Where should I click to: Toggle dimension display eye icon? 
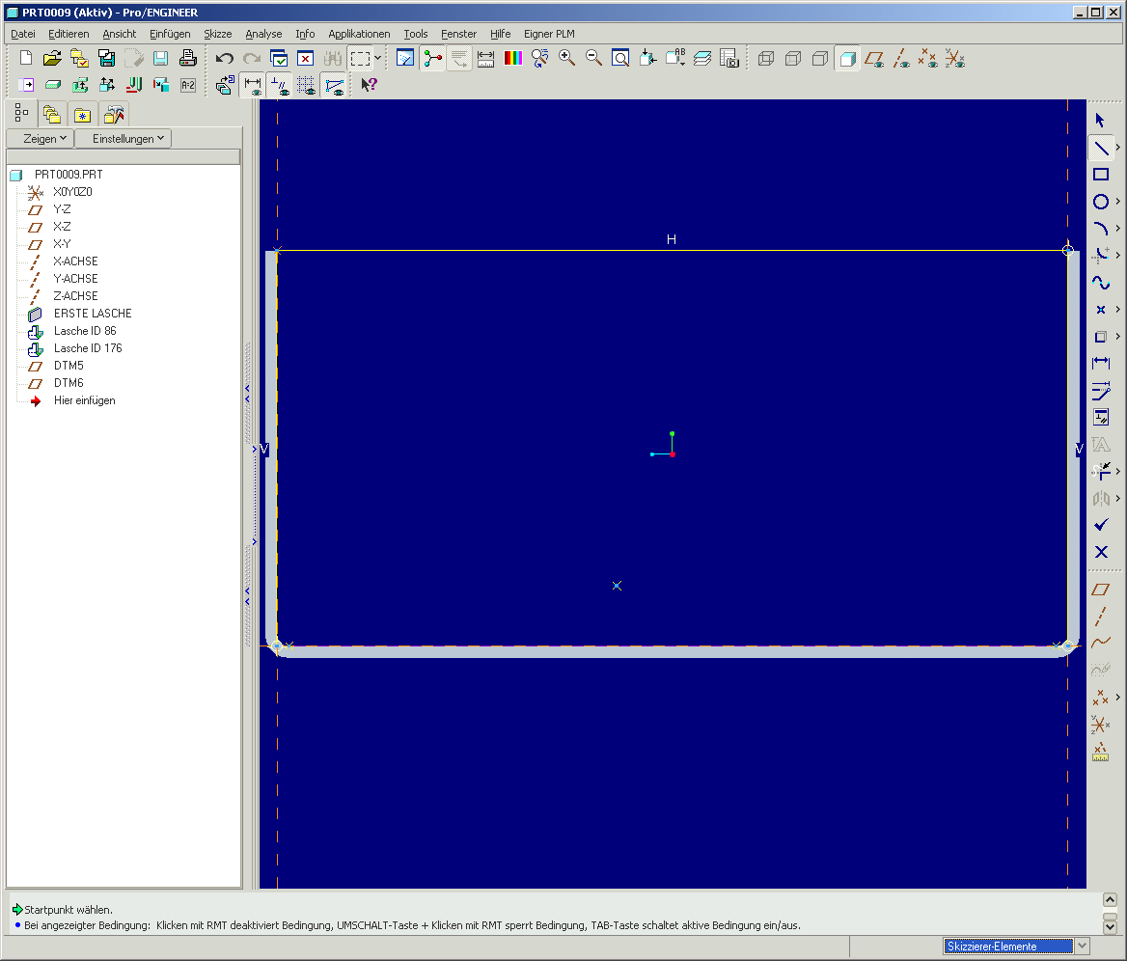coord(252,86)
